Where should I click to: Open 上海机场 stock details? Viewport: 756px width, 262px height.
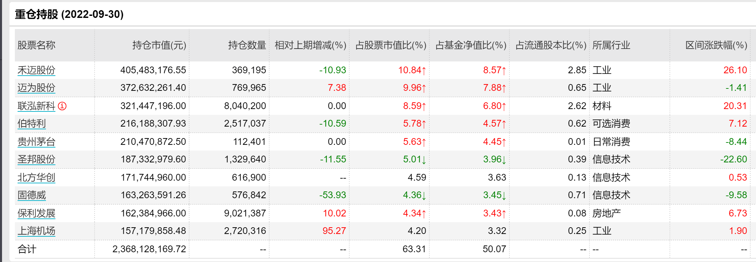[x=36, y=231]
